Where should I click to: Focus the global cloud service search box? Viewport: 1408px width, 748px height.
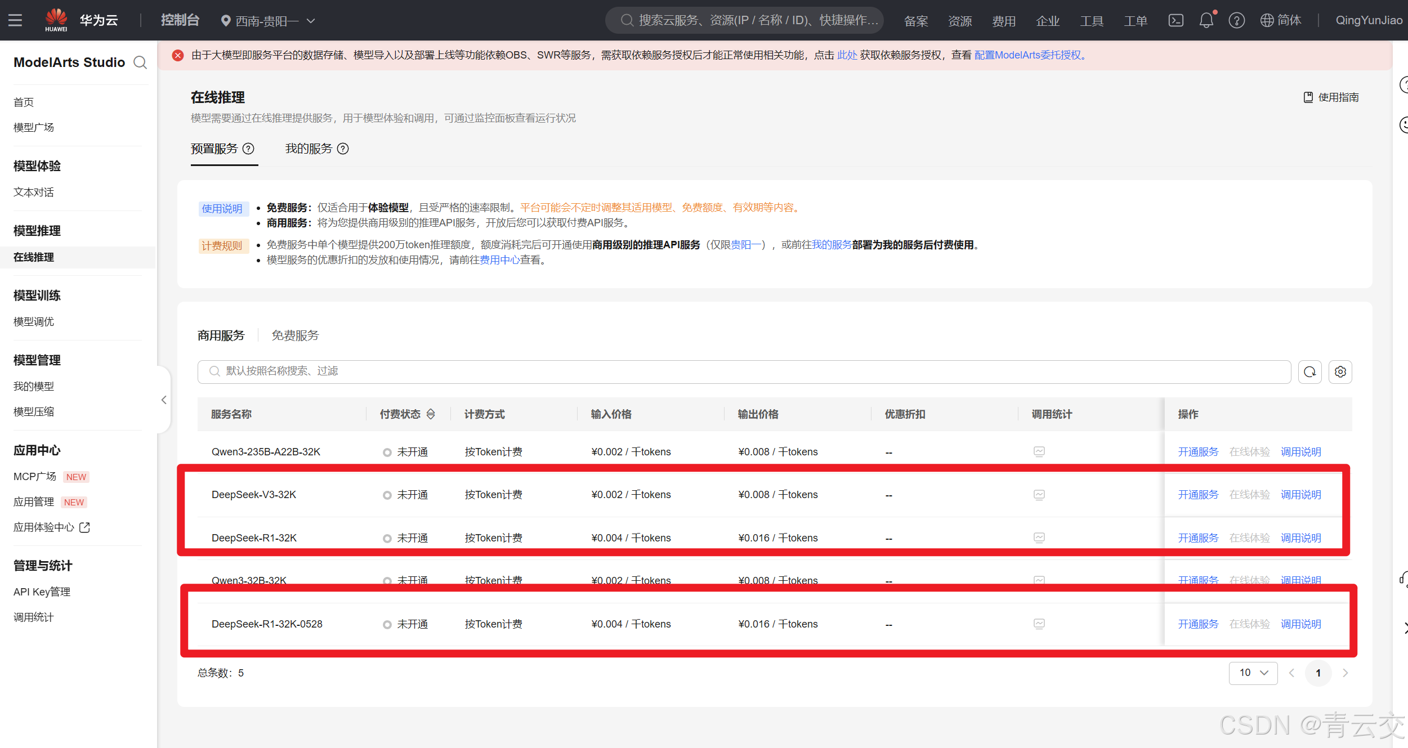(x=744, y=20)
